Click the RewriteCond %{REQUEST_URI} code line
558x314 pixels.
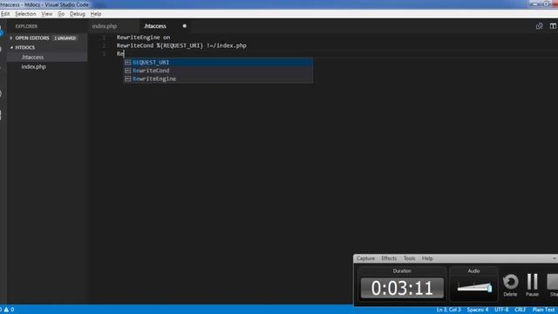[181, 45]
